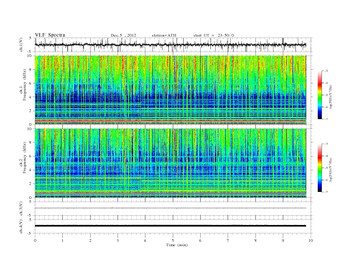Click the ch.2 spectrogram color bar
Image resolution: width=350 pixels, height=270 pixels.
point(320,168)
